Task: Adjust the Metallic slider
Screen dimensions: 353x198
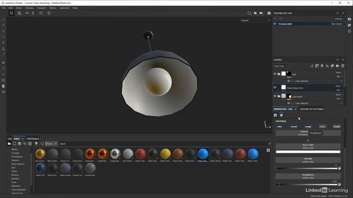Action: [x=308, y=168]
